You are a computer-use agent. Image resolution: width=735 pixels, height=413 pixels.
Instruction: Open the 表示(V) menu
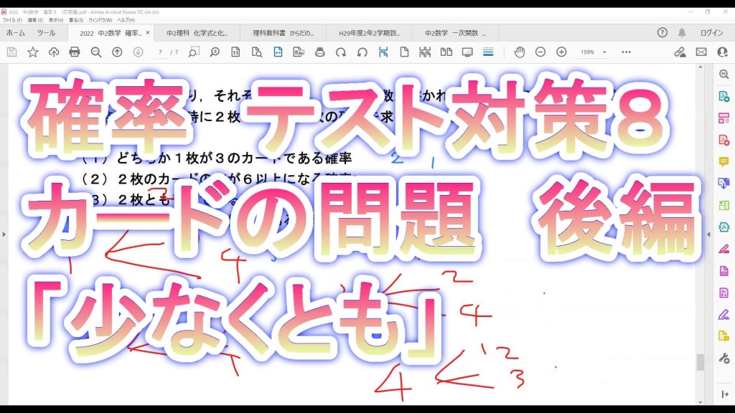tap(55, 20)
